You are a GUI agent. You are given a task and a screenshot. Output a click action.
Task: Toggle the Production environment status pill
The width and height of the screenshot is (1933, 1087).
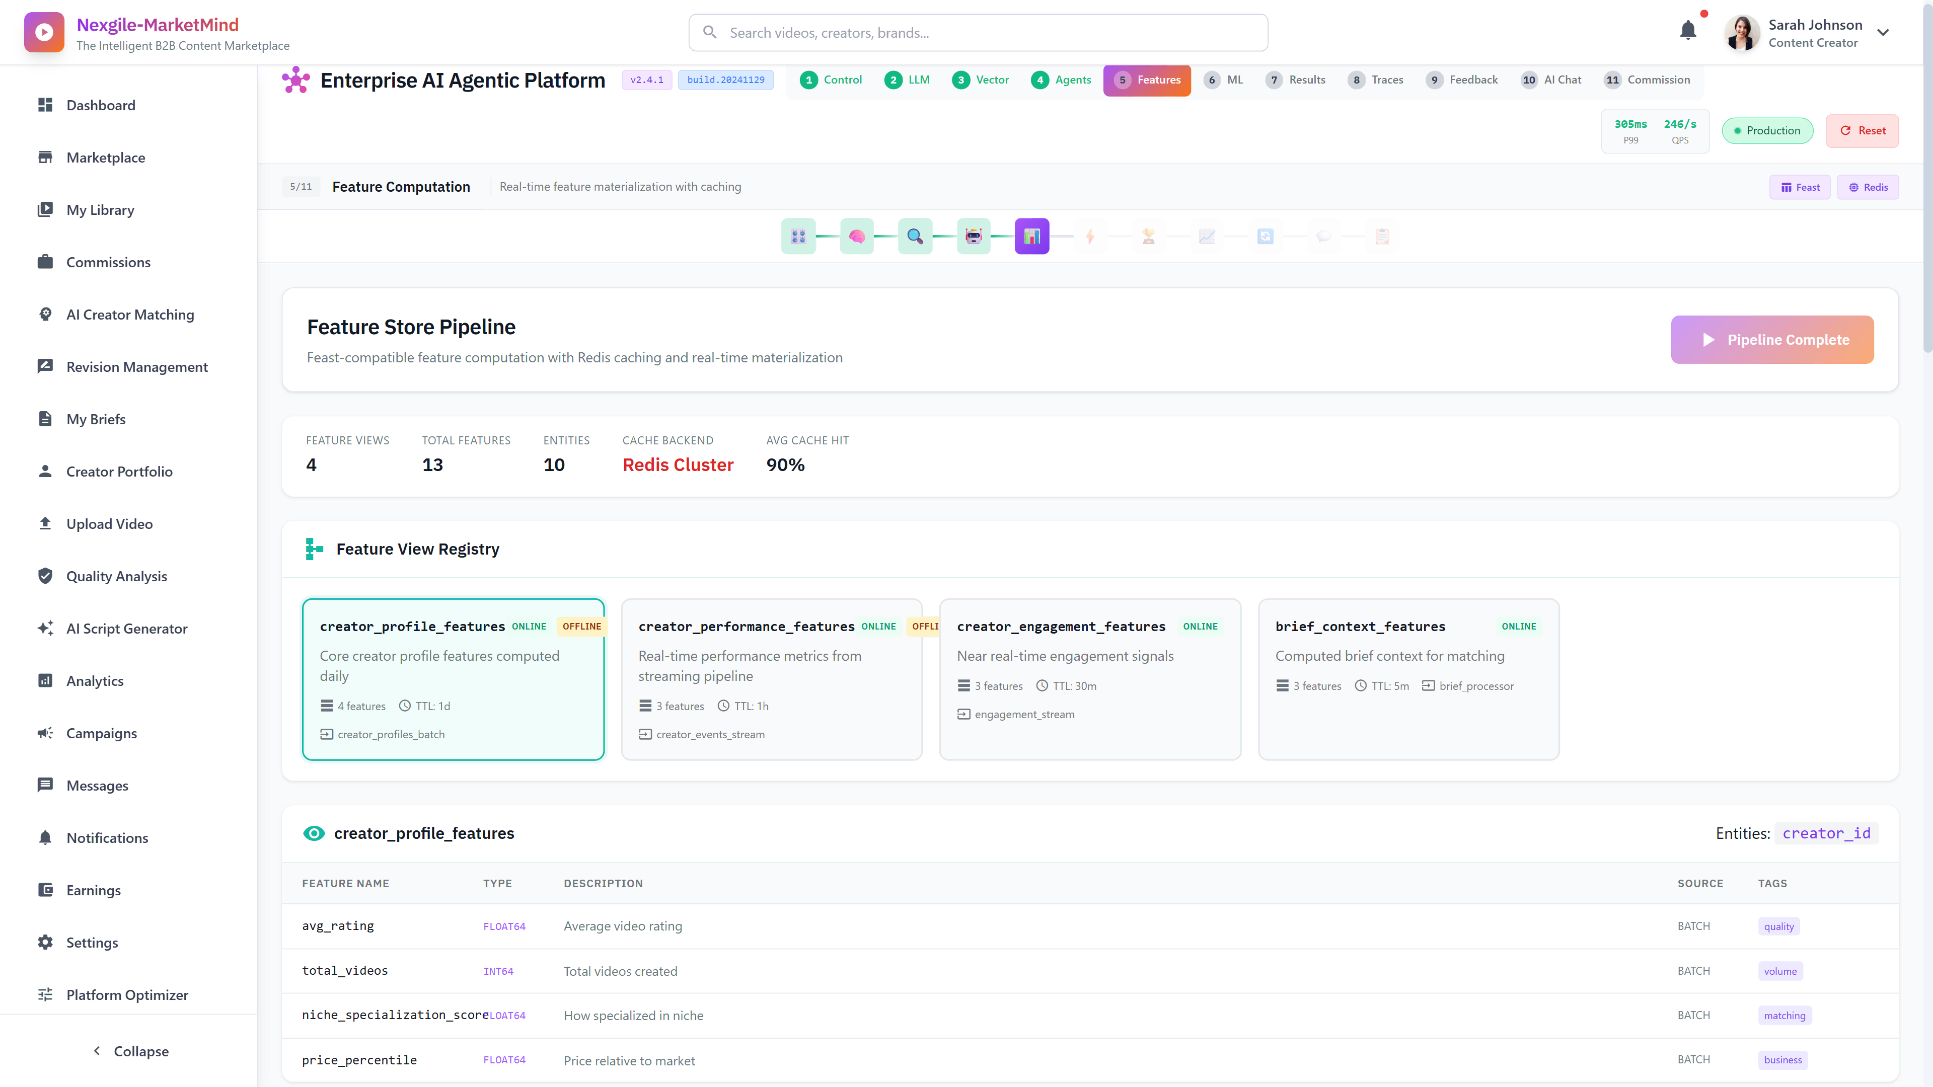[x=1767, y=130]
